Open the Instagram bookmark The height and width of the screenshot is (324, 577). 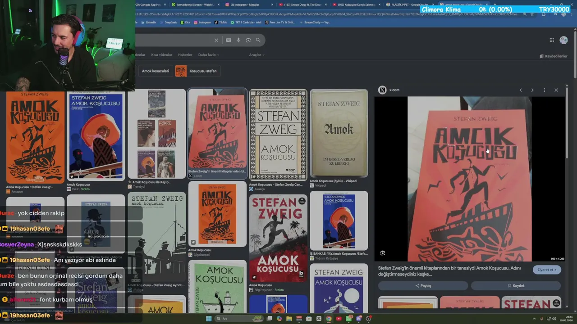(x=202, y=22)
